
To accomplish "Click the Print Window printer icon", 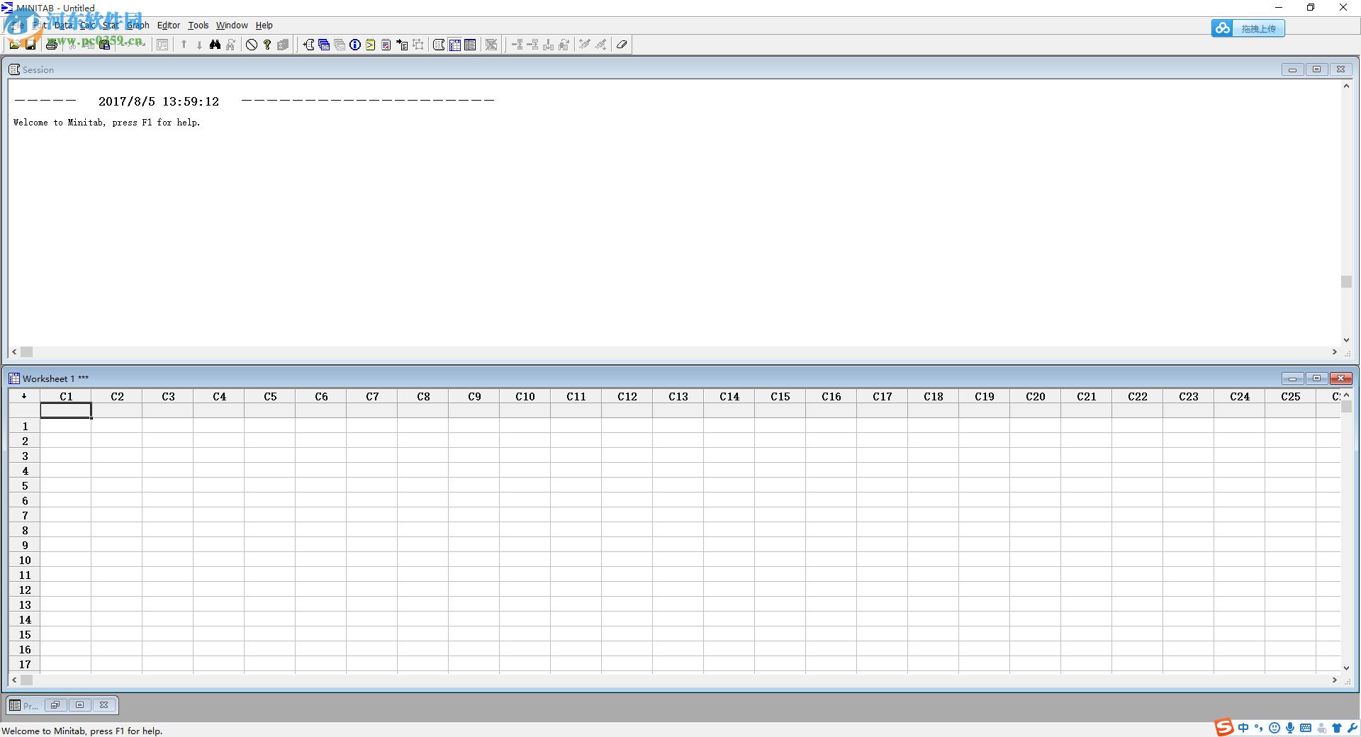I will click(x=51, y=45).
